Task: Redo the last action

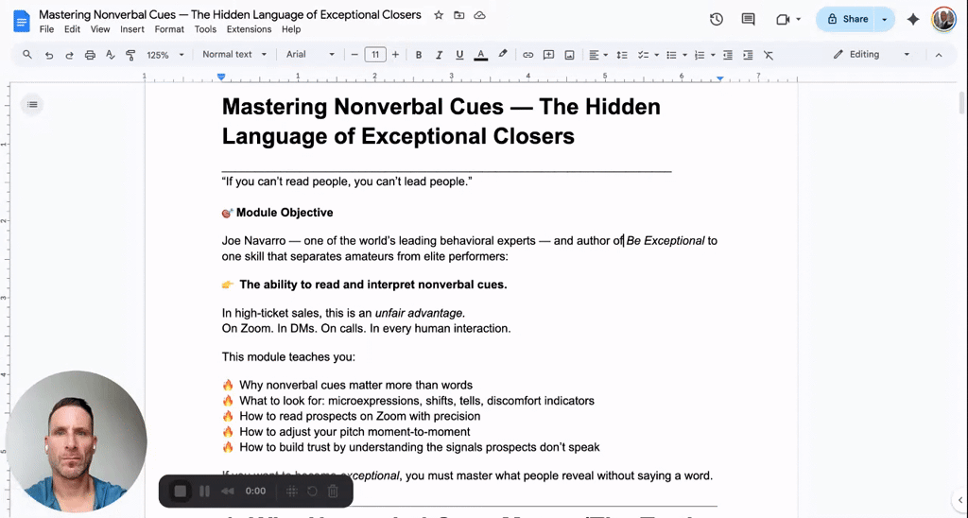Action: click(x=69, y=55)
